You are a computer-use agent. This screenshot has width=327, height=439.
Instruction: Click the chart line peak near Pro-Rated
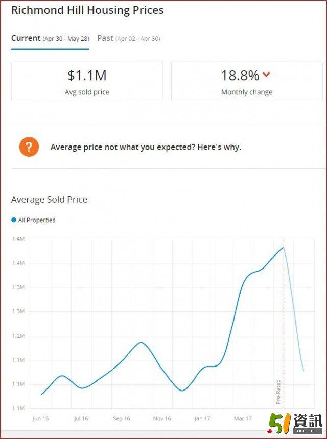coord(283,248)
